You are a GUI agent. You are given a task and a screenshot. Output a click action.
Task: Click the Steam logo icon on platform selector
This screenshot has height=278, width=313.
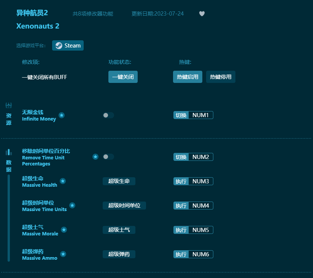pyautogui.click(x=59, y=45)
